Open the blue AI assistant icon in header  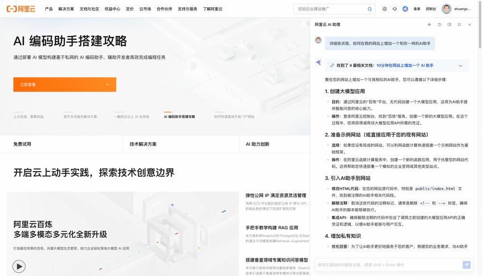pyautogui.click(x=405, y=9)
